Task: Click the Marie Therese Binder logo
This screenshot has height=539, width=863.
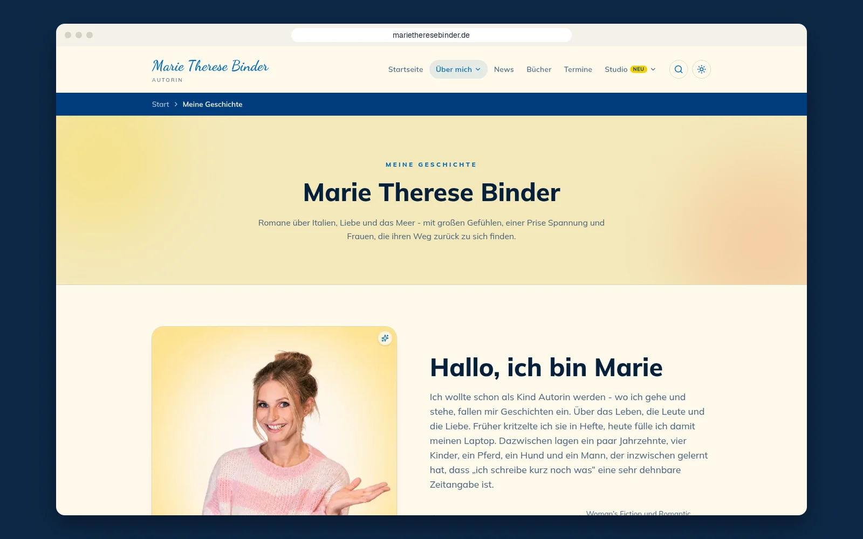Action: pos(210,66)
